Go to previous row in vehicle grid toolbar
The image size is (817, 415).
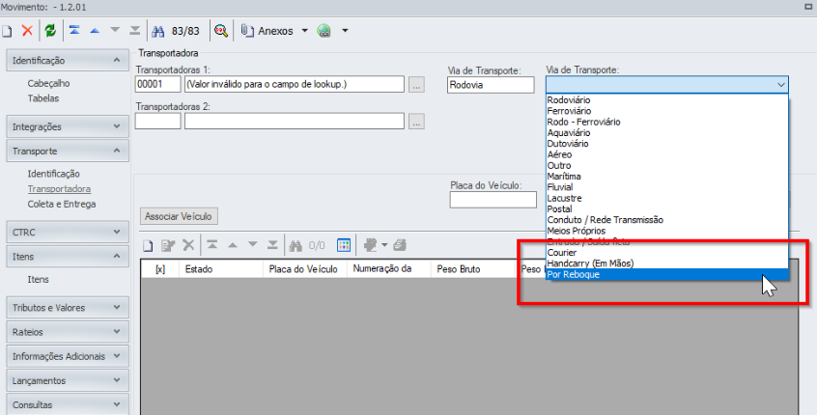click(233, 245)
